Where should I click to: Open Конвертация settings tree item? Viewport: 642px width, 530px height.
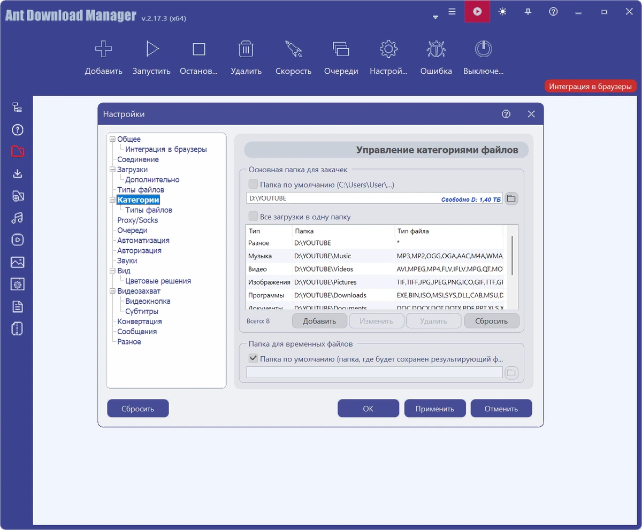pos(140,321)
